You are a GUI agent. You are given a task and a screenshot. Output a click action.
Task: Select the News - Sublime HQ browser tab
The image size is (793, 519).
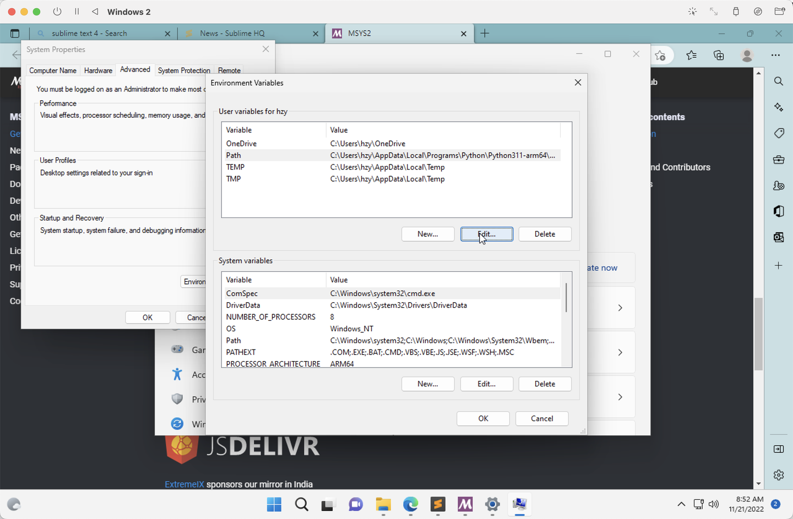click(232, 33)
